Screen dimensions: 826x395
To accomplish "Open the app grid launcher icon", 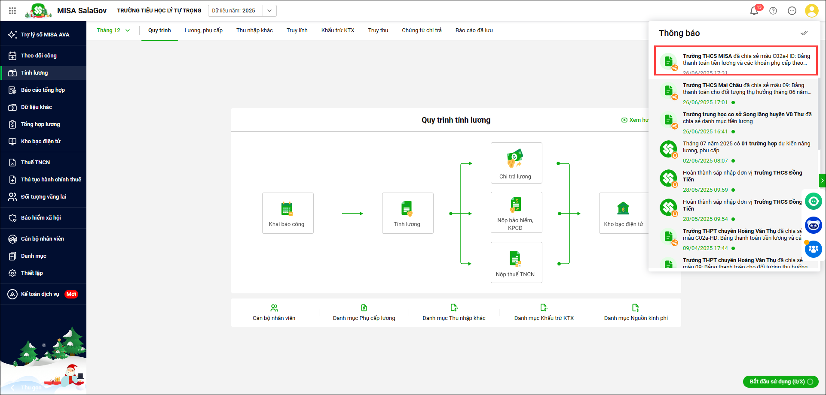I will coord(12,11).
